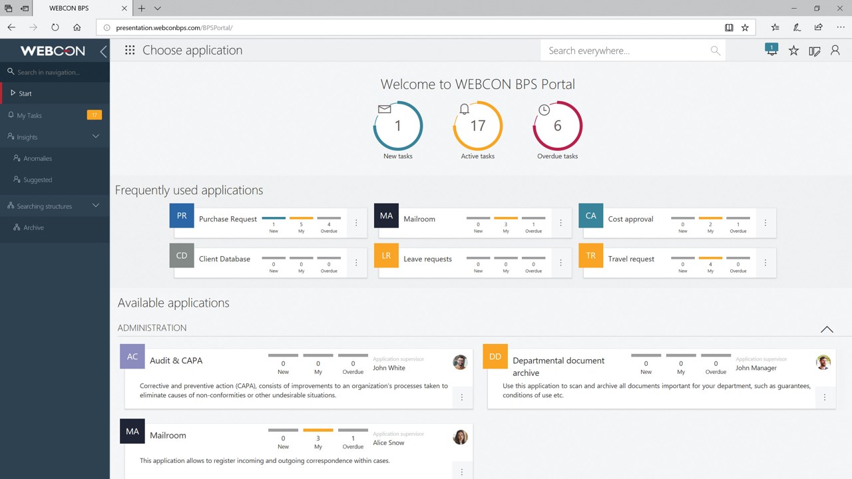This screenshot has width=852, height=479.
Task: Open the browser favorites hub icon
Action: pos(775,27)
